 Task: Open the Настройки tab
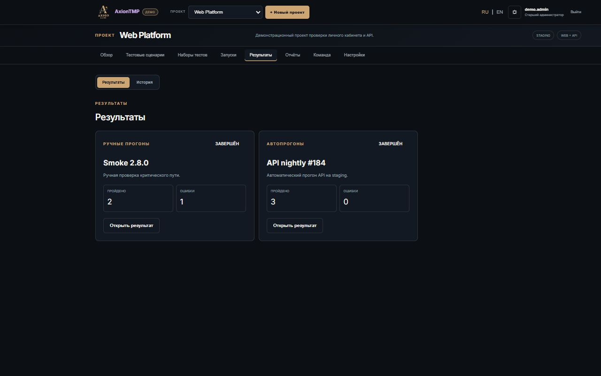[x=354, y=55]
